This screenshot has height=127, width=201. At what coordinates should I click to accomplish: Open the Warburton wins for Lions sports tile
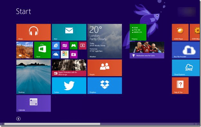coord(147,50)
